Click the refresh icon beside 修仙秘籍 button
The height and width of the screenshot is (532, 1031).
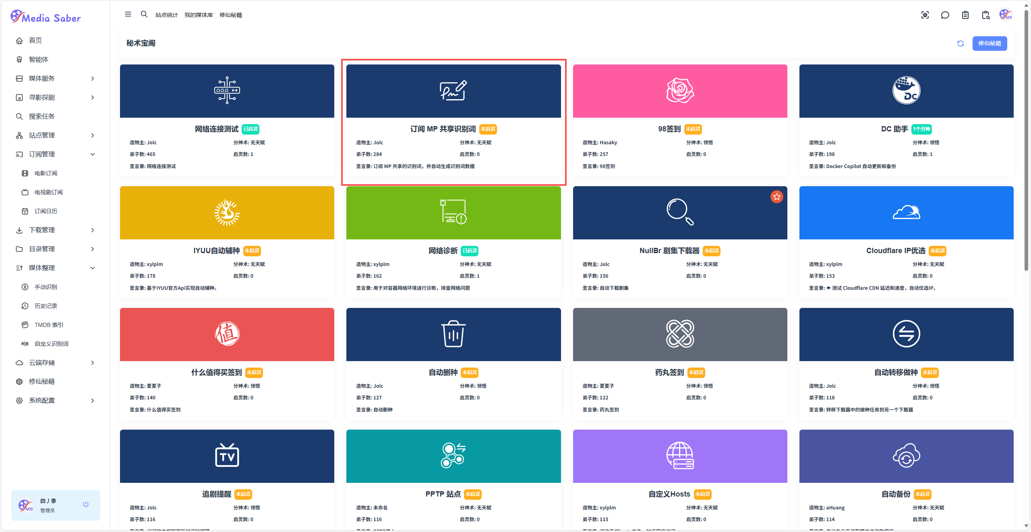tap(961, 44)
